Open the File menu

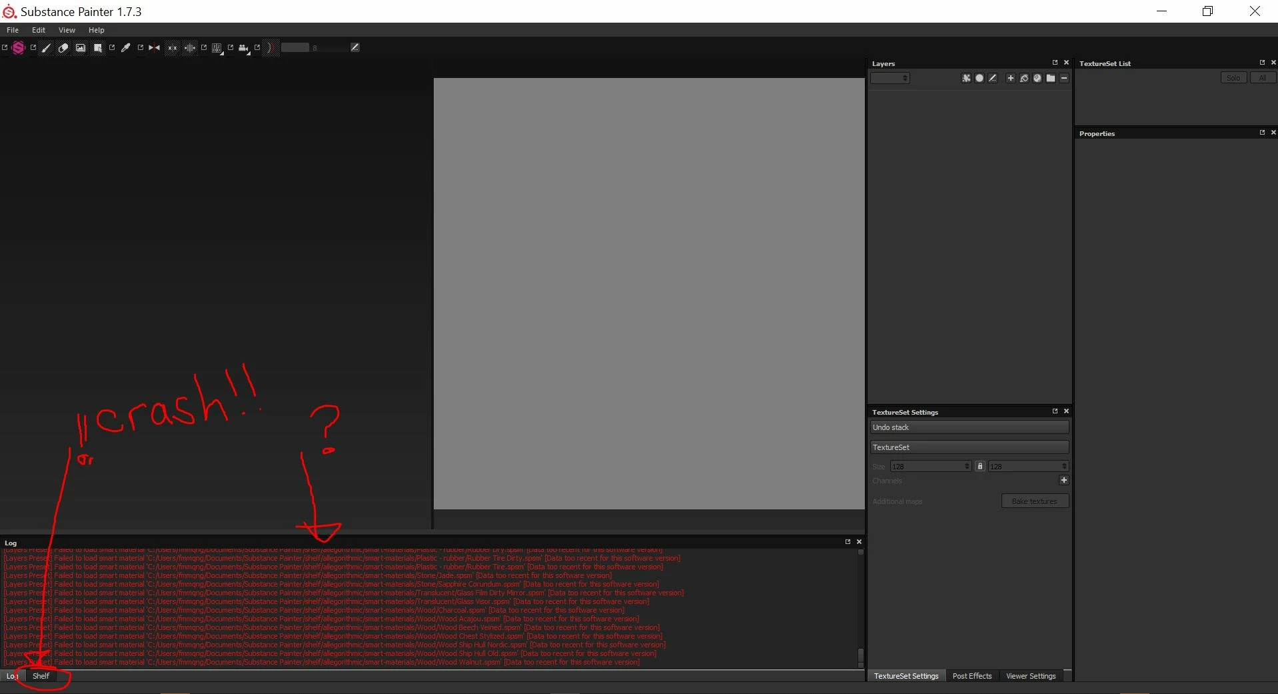13,30
